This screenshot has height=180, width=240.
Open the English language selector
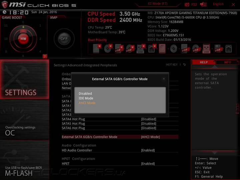pos(218,4)
